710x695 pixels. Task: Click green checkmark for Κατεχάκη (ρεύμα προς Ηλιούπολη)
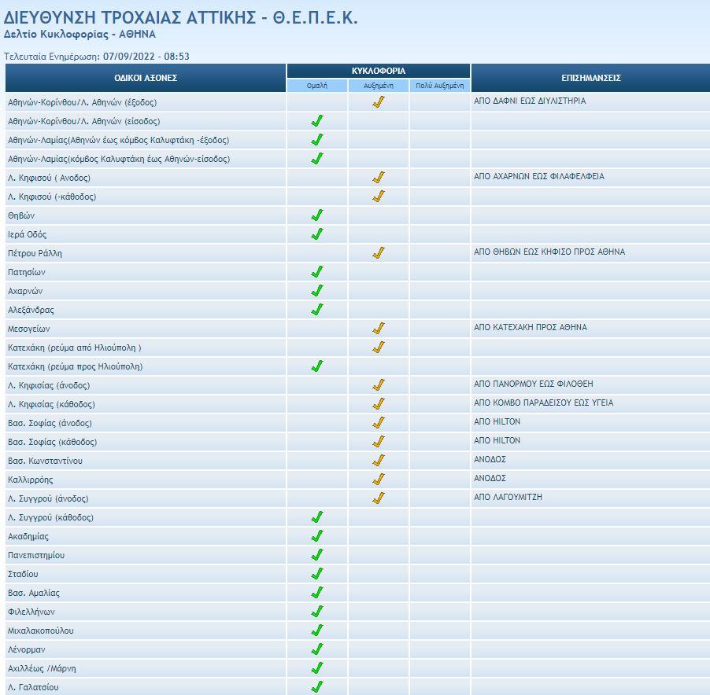(x=317, y=366)
